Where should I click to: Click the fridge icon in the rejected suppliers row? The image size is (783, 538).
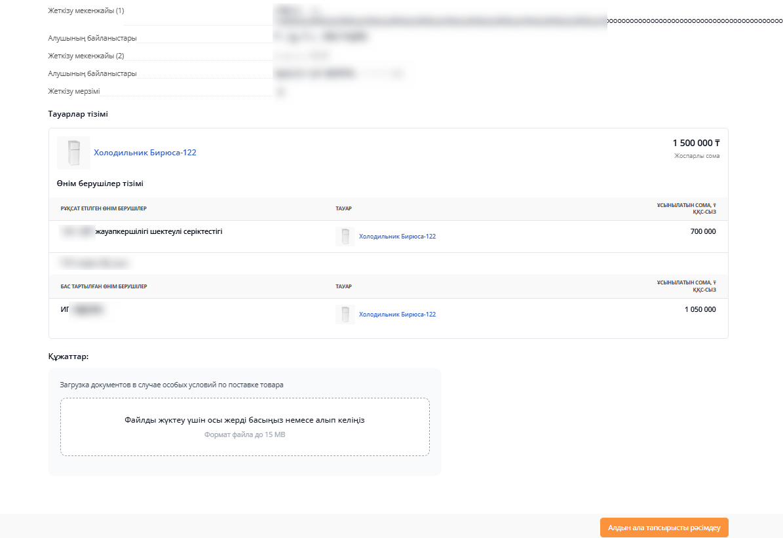coord(345,315)
